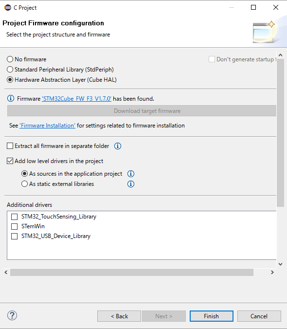Click the horizontal scrollbar left arrow
287x329 pixels.
(x=6, y=273)
